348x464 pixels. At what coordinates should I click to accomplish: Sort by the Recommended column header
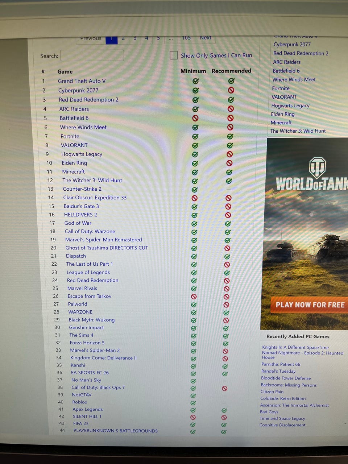tap(231, 71)
